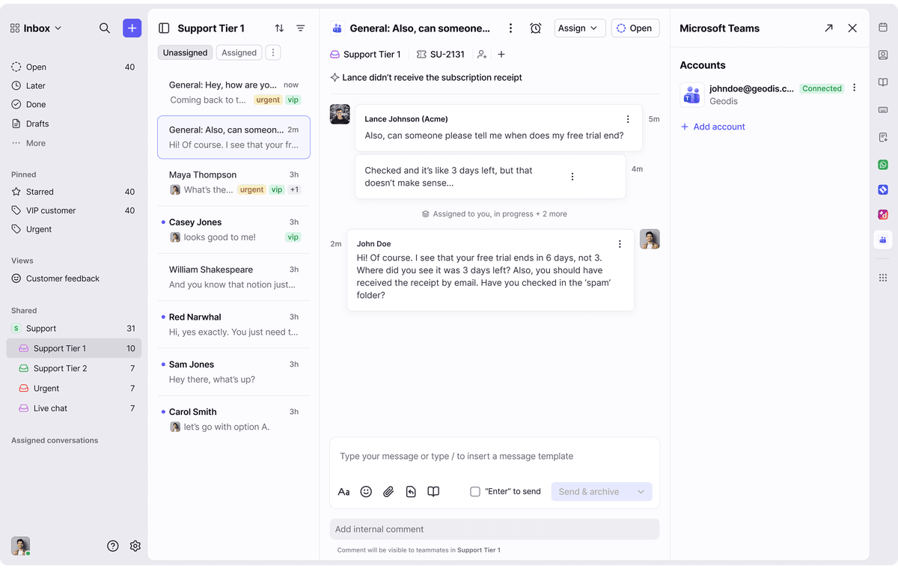This screenshot has height=569, width=898.
Task: Select the Microsoft Teams rail icon
Action: [883, 240]
